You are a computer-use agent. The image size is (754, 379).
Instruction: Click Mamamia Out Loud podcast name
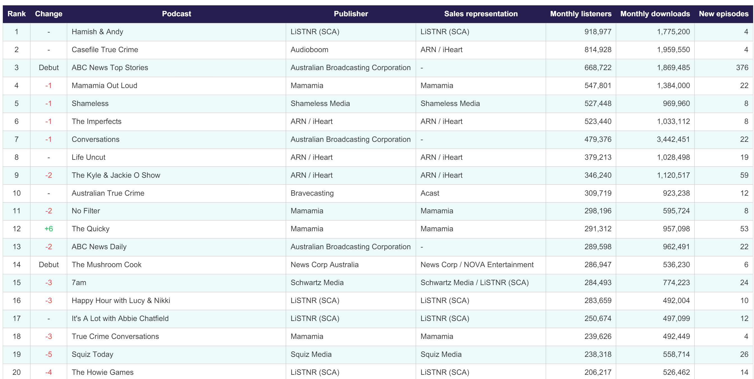104,85
